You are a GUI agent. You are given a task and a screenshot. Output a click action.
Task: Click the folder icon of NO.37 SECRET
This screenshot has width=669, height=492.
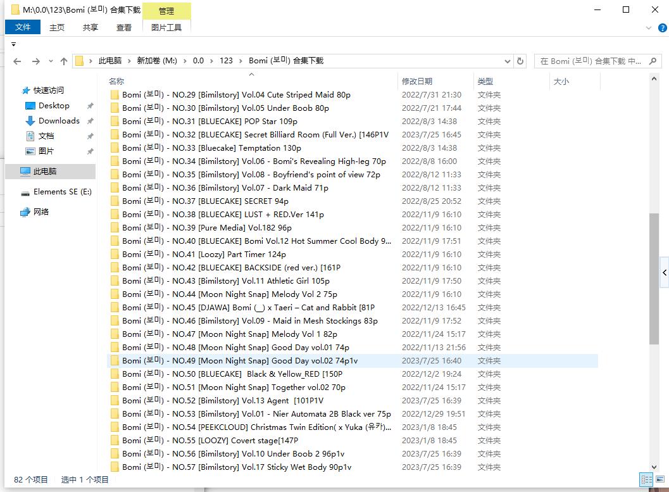(115, 201)
